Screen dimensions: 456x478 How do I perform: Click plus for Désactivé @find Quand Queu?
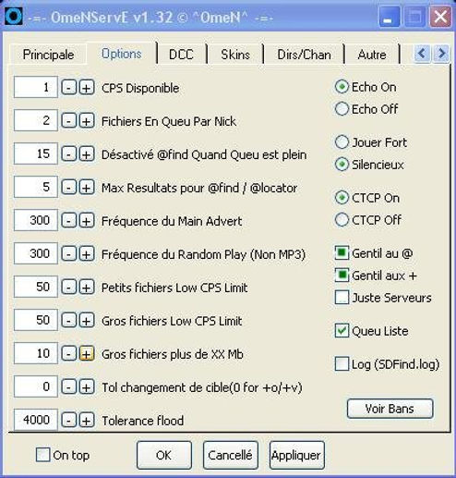87,154
